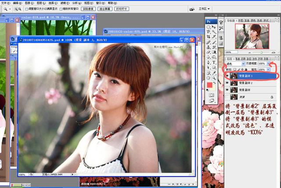Hide the 背景 副本 3 layer
The width and height of the screenshot is (281, 188).
[x=227, y=76]
